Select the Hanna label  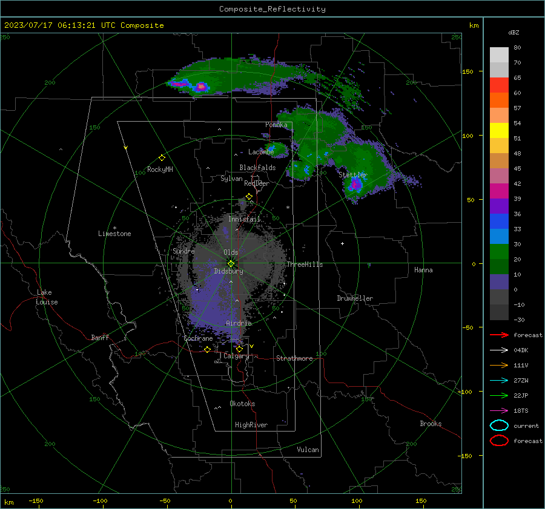[423, 270]
